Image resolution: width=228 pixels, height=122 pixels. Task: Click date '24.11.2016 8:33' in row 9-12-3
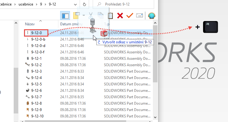[x=72, y=71]
